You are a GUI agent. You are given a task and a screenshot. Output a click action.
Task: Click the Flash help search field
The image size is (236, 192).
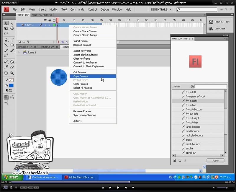pyautogui.click(x=197, y=9)
